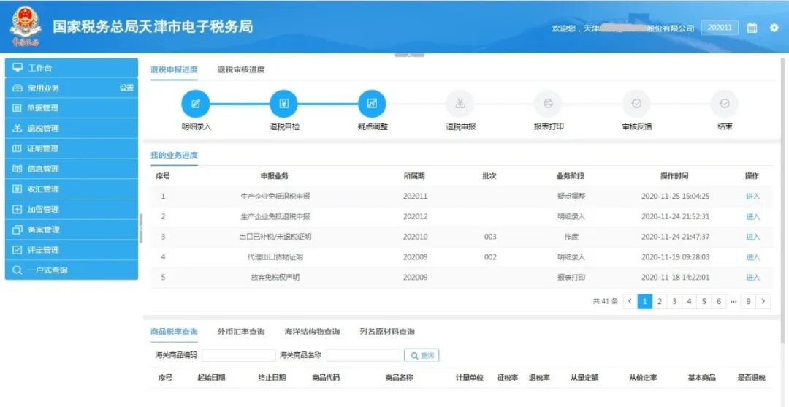
Task: Switch to the 列名原材料查询 tab
Action: 387,332
